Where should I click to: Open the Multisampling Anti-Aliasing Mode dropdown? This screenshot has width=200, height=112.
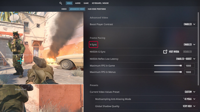(x=189, y=99)
